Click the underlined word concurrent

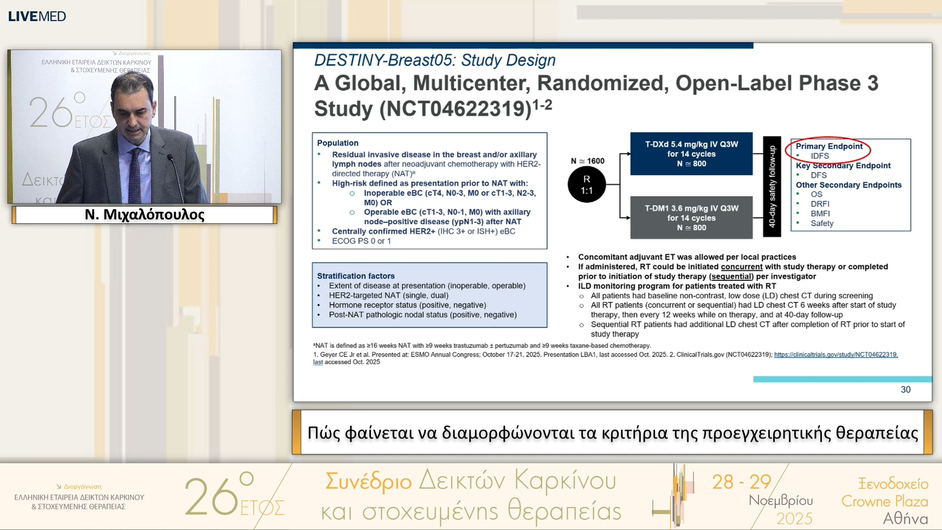click(x=741, y=266)
